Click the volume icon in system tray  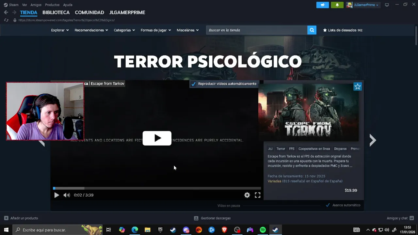tap(387, 230)
